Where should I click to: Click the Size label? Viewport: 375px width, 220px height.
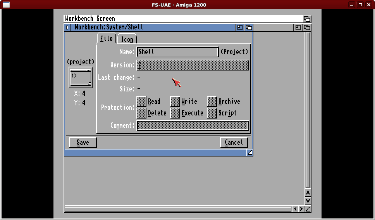click(x=127, y=89)
